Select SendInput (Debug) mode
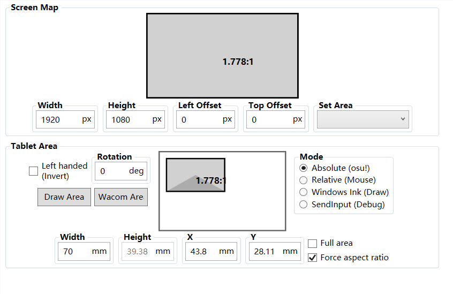The height and width of the screenshot is (294, 453). pyautogui.click(x=304, y=205)
